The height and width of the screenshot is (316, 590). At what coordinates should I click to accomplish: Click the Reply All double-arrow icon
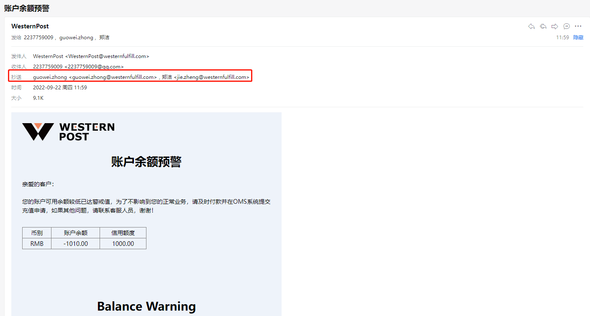coord(543,26)
